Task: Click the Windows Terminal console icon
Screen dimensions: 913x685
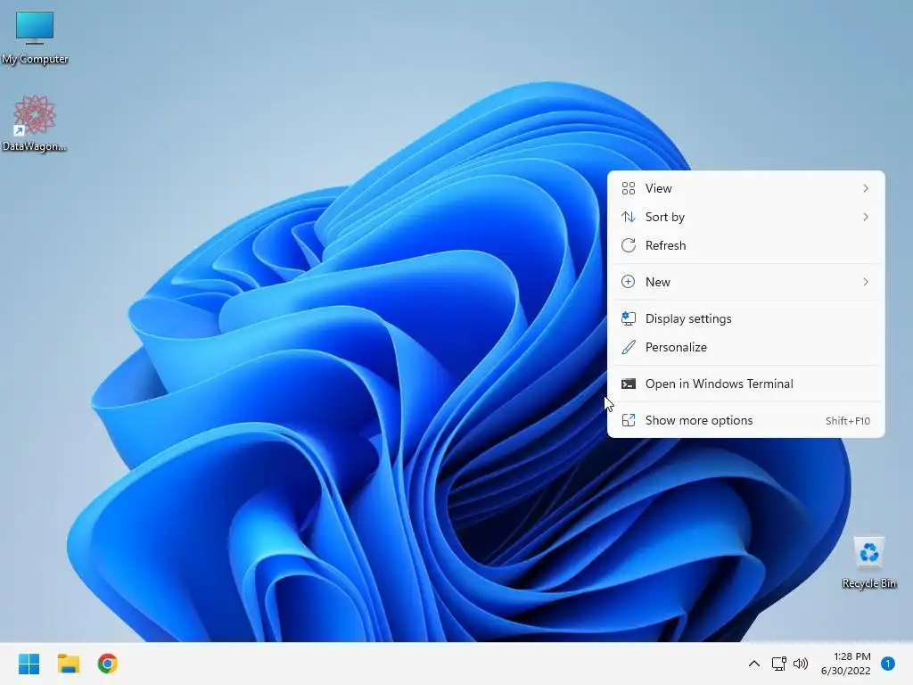Action: (x=629, y=384)
